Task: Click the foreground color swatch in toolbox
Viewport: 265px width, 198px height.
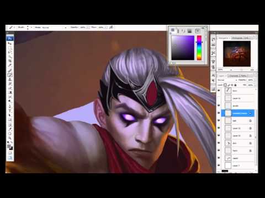Action: point(9,146)
